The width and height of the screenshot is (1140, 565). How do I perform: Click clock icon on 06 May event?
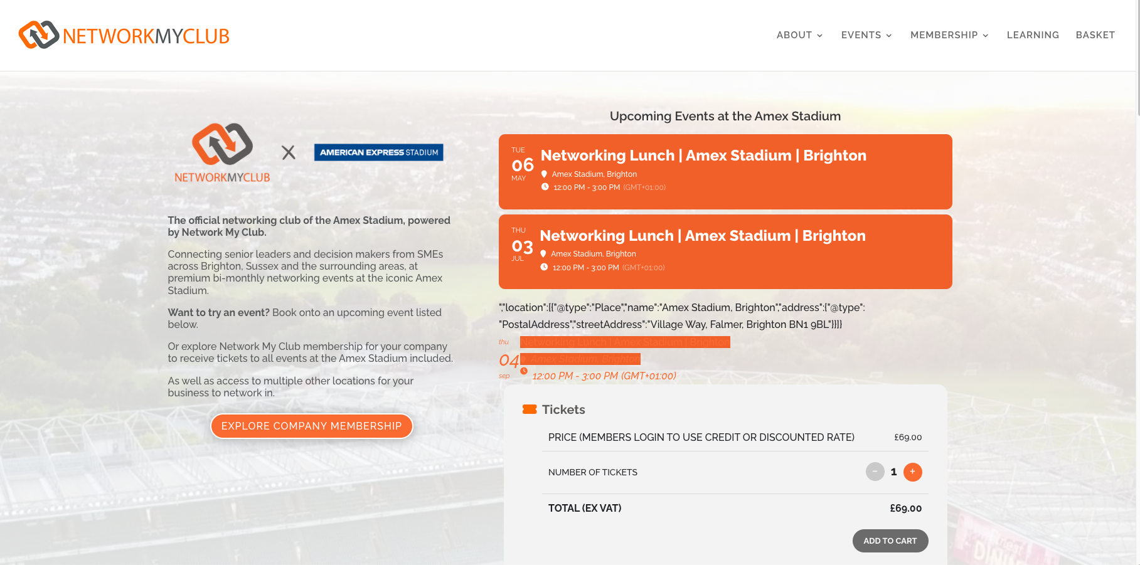[545, 187]
